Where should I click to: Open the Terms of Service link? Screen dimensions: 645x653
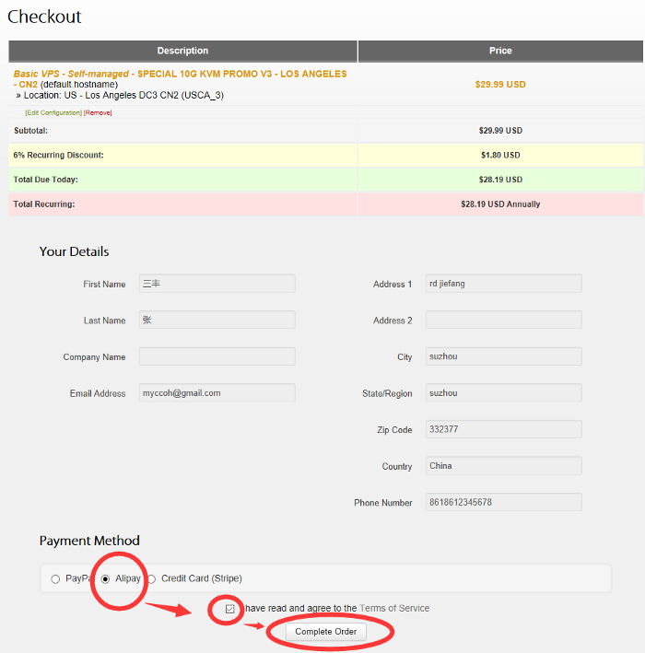(394, 609)
